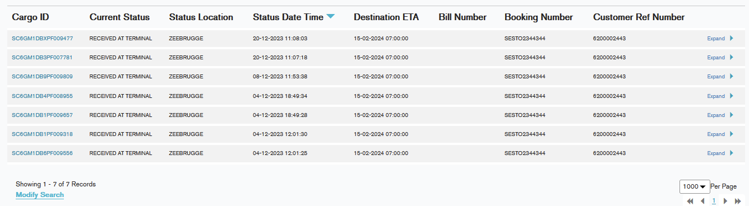
Task: Go to the first page of results
Action: coord(690,201)
